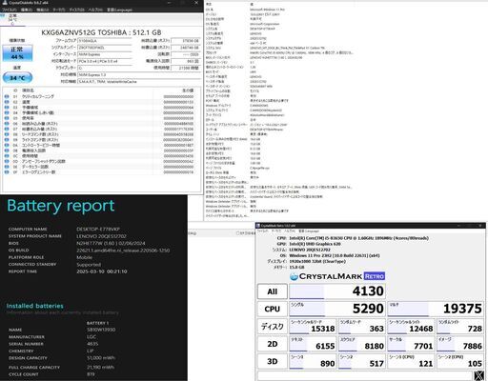Click the 使用時間 hours field
488x381 pixels.
coord(186,68)
